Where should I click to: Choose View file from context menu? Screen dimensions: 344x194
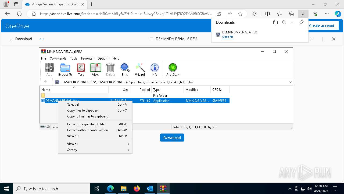click(95, 136)
